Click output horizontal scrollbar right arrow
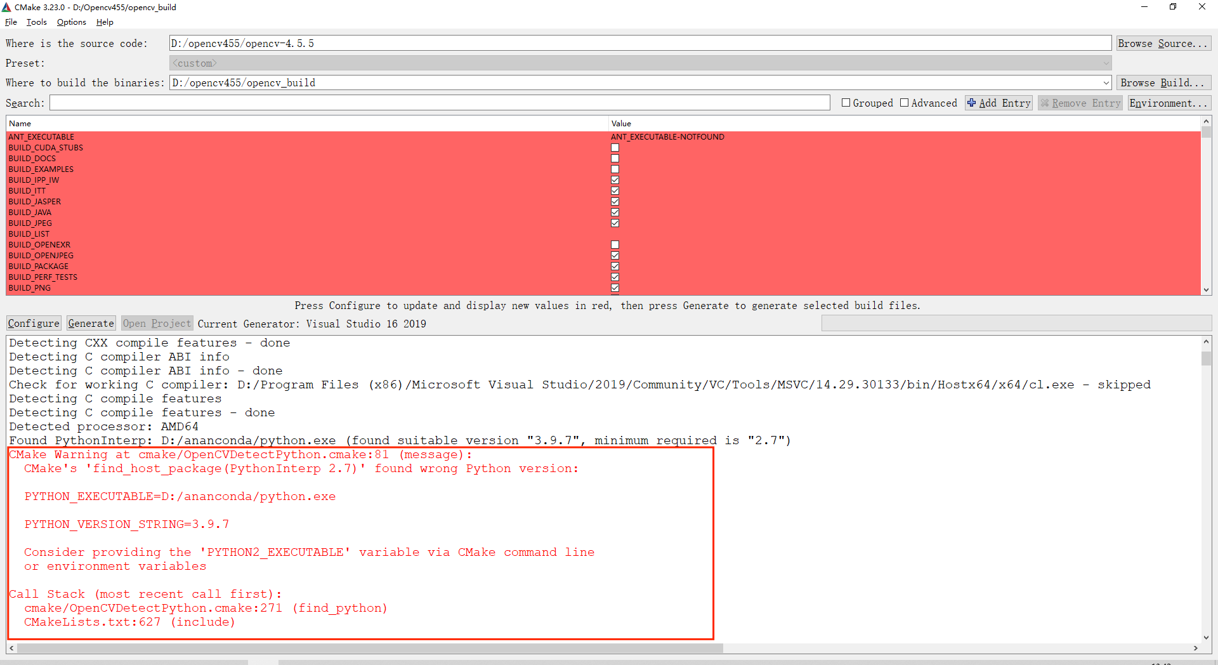 coord(1196,649)
